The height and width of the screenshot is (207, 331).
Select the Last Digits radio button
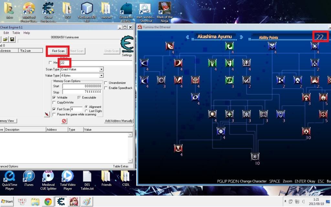coord(86,111)
